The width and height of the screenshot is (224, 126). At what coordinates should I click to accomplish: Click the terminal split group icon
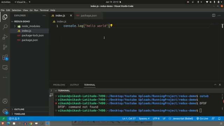tap(51, 95)
